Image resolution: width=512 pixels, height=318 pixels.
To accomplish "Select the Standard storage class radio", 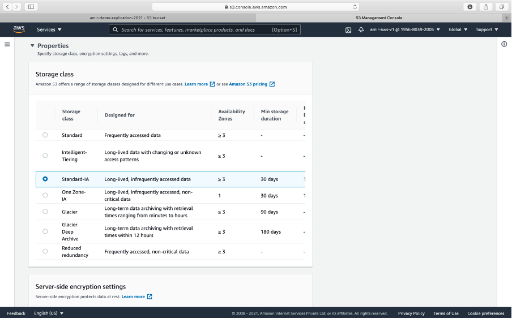I will tap(45, 135).
